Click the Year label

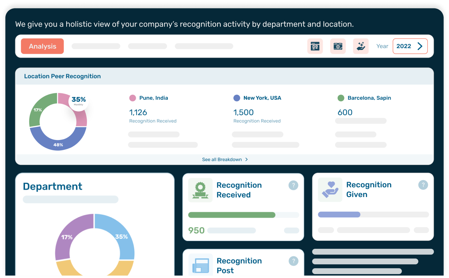point(382,46)
